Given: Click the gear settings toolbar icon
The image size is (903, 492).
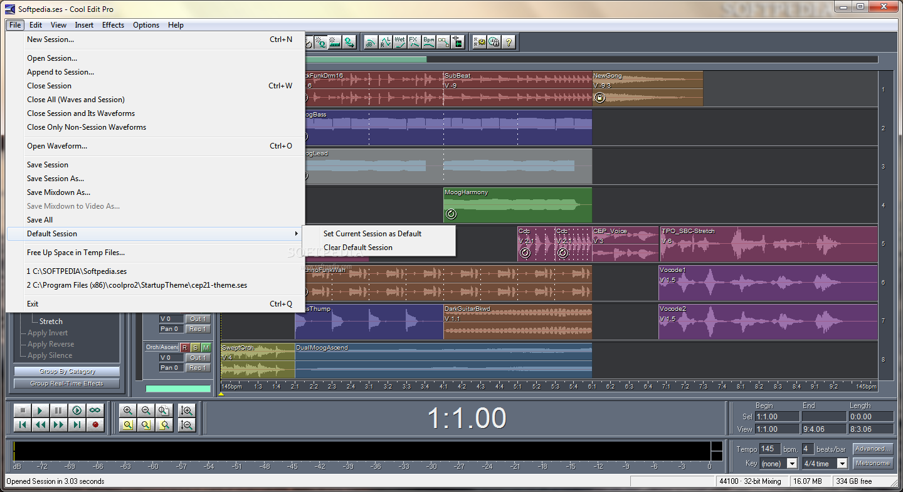Looking at the screenshot, I should click(480, 42).
